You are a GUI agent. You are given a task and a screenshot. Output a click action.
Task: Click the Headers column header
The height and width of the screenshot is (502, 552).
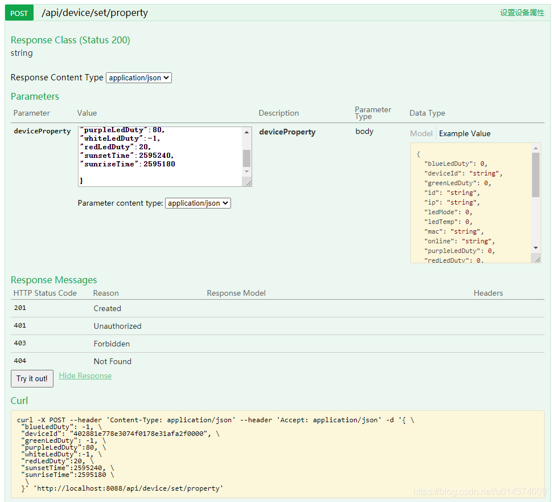coord(488,293)
